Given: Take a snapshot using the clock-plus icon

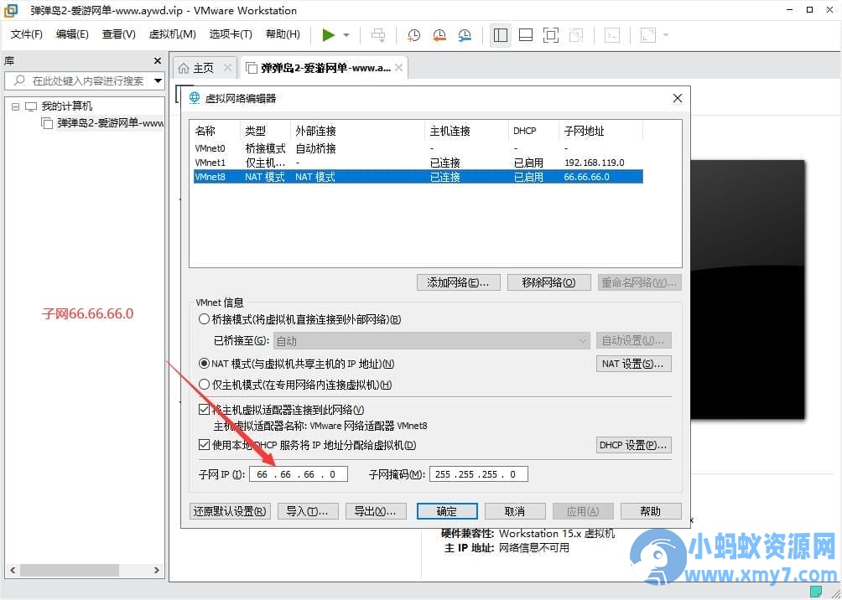Looking at the screenshot, I should coord(413,35).
